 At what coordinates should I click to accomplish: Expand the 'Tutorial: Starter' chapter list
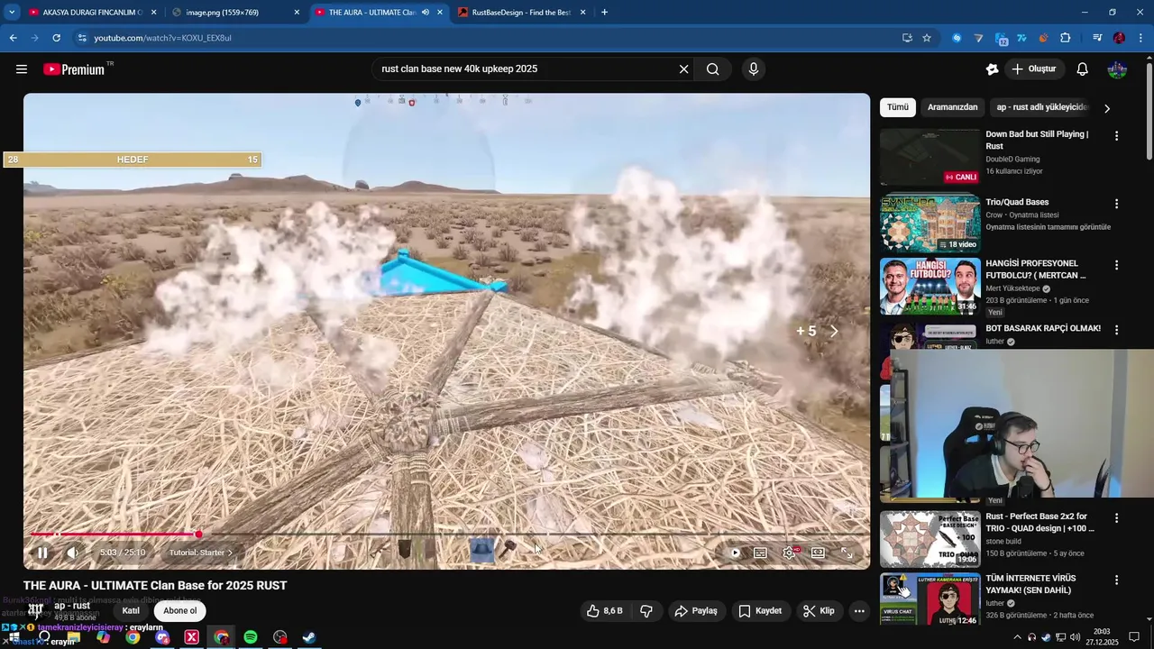click(201, 553)
